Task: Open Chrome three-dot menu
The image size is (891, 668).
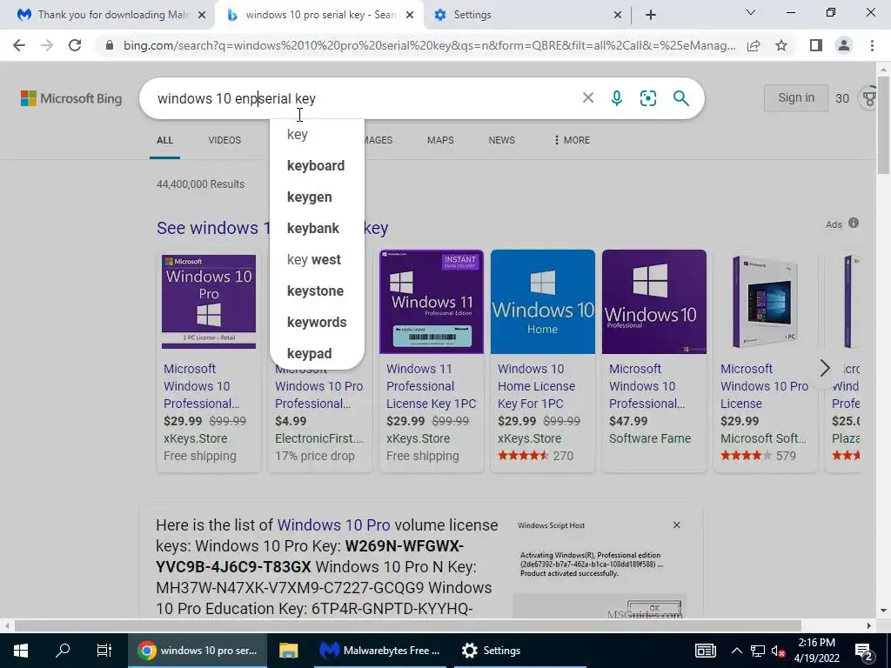Action: click(x=872, y=45)
